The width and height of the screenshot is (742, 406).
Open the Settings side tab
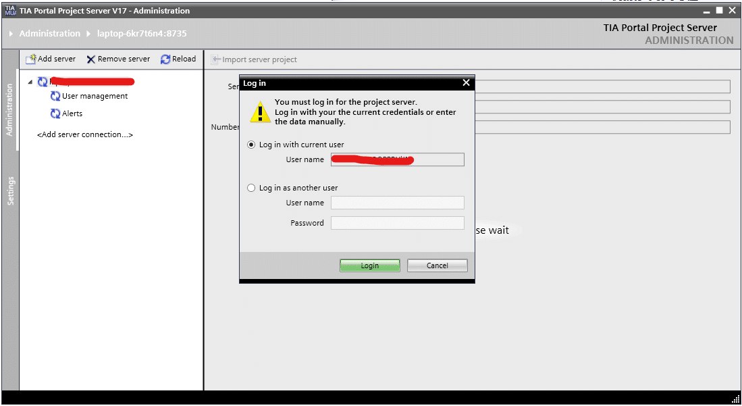click(10, 191)
